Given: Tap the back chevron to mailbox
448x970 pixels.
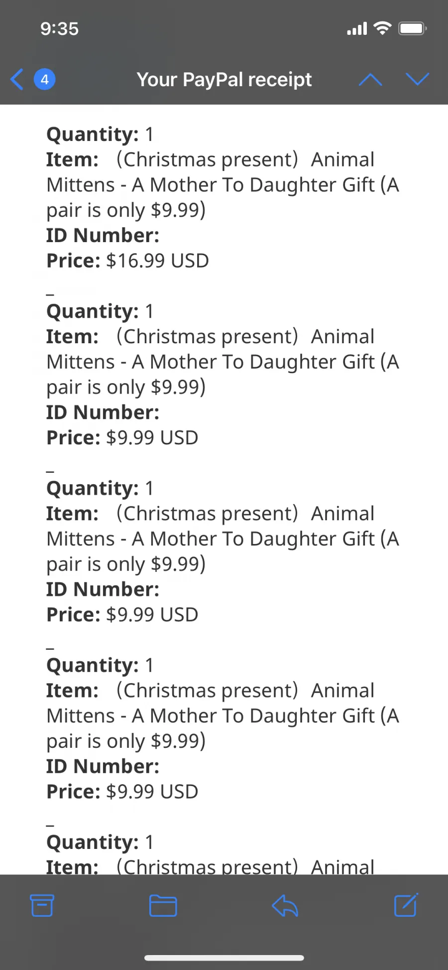Looking at the screenshot, I should point(17,79).
